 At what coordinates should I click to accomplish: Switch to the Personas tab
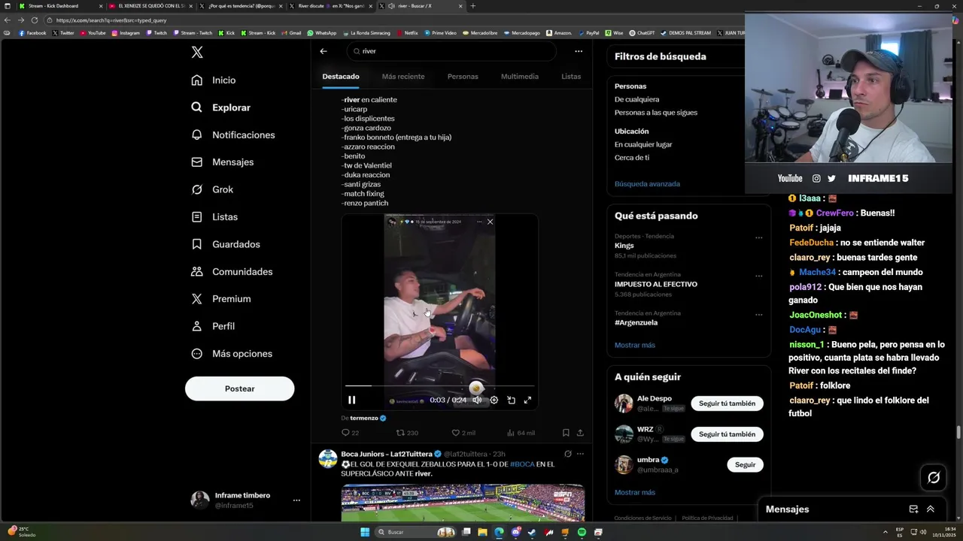[x=463, y=77]
